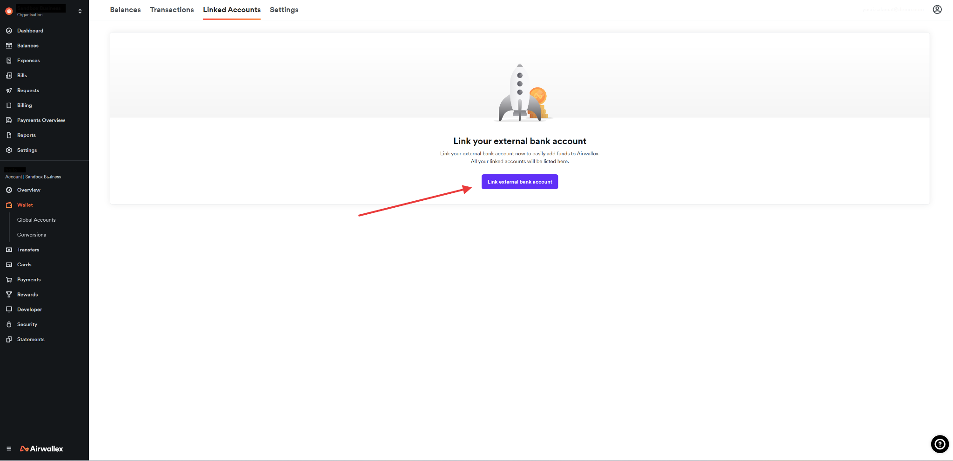The image size is (953, 461).
Task: Switch to the Balances tab
Action: 125,10
